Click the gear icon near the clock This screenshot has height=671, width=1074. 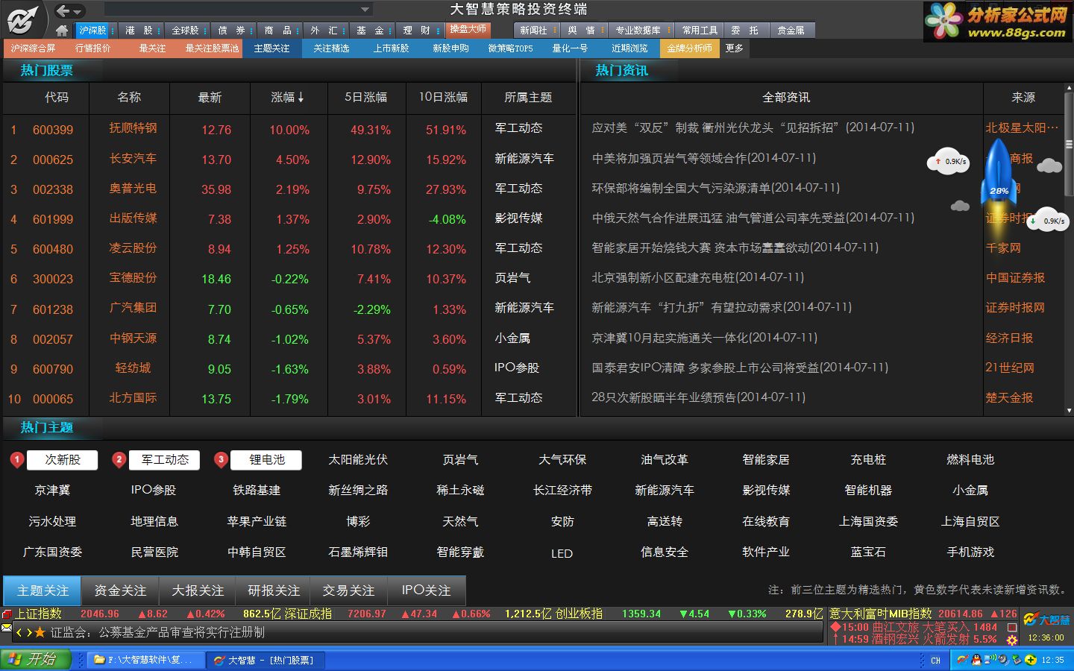(1012, 639)
